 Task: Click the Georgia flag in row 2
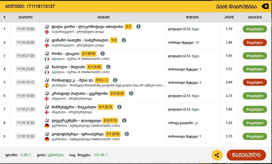(47, 45)
